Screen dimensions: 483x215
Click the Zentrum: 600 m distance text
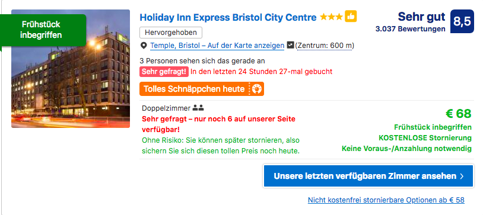click(x=325, y=46)
